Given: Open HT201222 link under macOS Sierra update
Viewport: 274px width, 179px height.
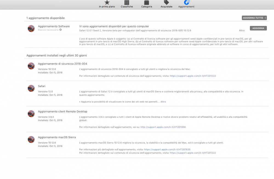Looking at the screenshot, I should [193, 153].
